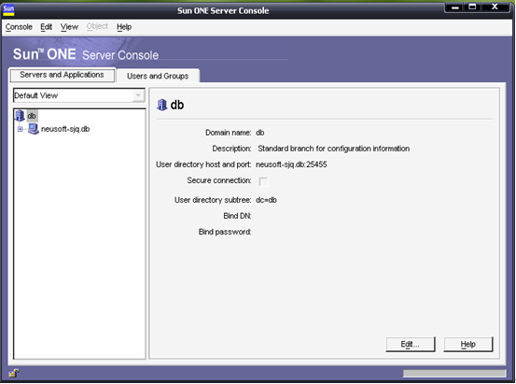Click the Help button in details panel
Viewport: 516px width, 384px height.
[x=468, y=344]
